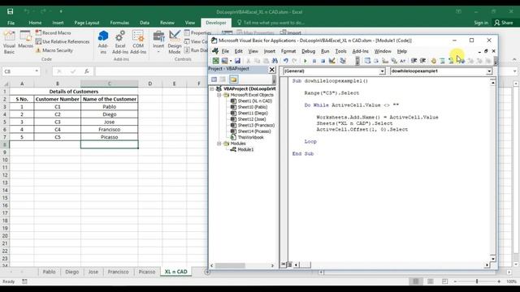
Task: Open the VBA editor Tools menu
Action: click(x=340, y=51)
